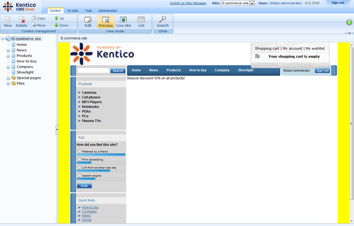This screenshot has width=354, height=226.
Task: Collapse the content tree side panel
Action: 57,129
